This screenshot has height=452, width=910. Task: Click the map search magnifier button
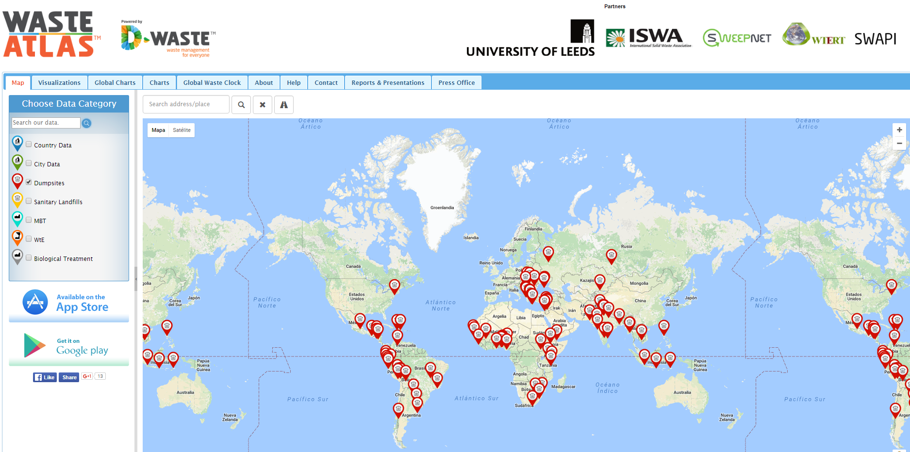(241, 105)
